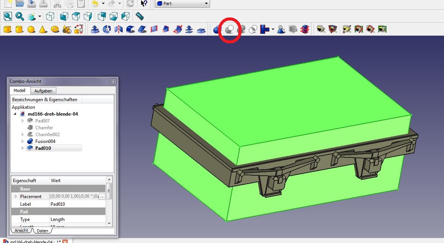This screenshot has height=243, width=444.
Task: Select Fusion004 in the model tree
Action: pos(45,141)
